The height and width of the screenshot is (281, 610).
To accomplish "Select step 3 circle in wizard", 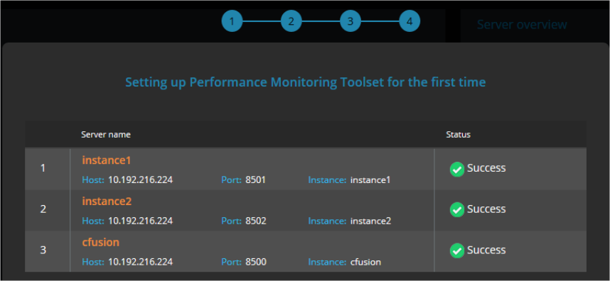I will pos(350,21).
